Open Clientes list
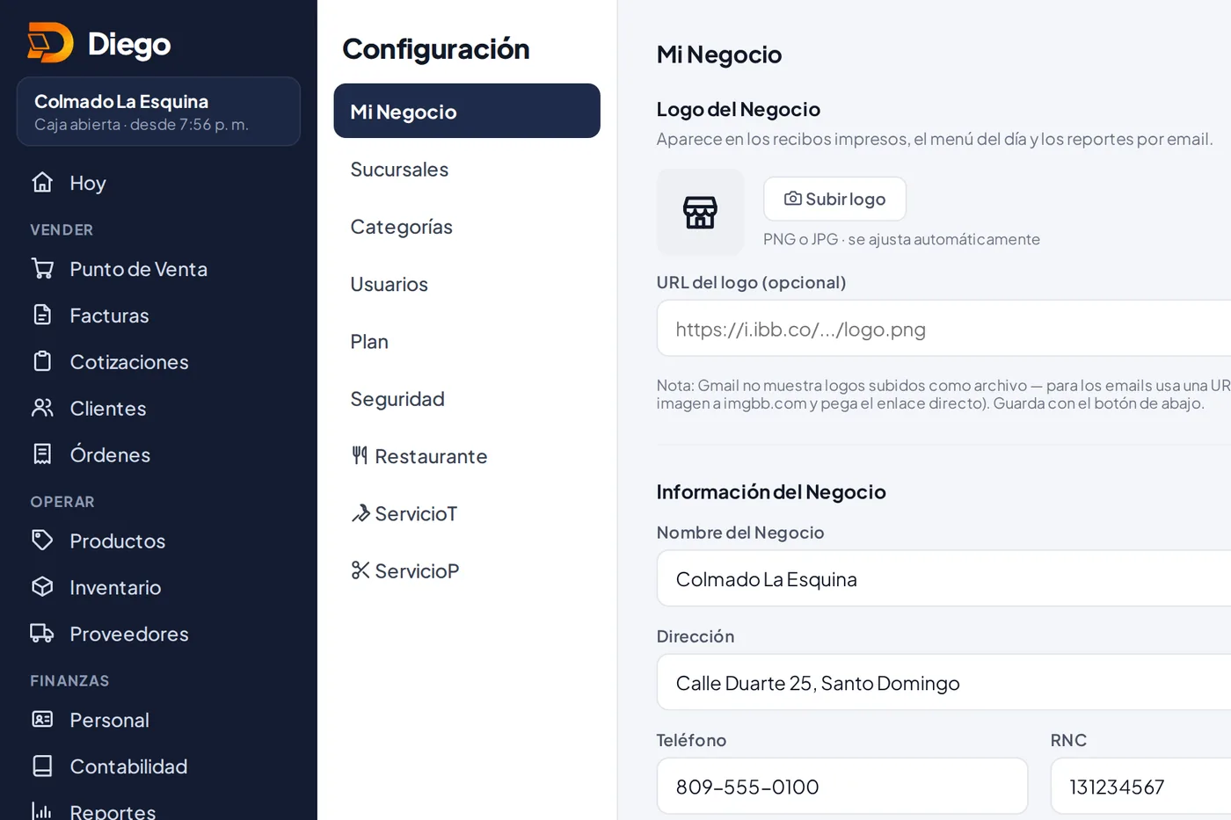 158,409
